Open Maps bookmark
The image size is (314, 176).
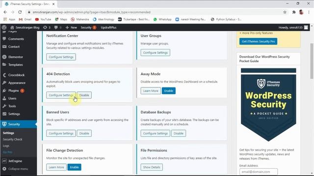[61, 20]
